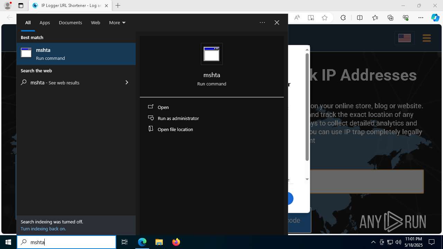Open Edge Extensions puzzle icon
Viewport: 443px width, 249px height.
tap(343, 18)
